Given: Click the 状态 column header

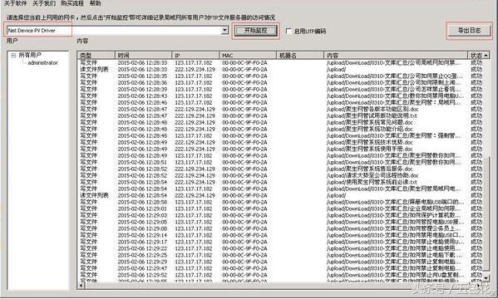Looking at the screenshot, I should click(x=476, y=55).
